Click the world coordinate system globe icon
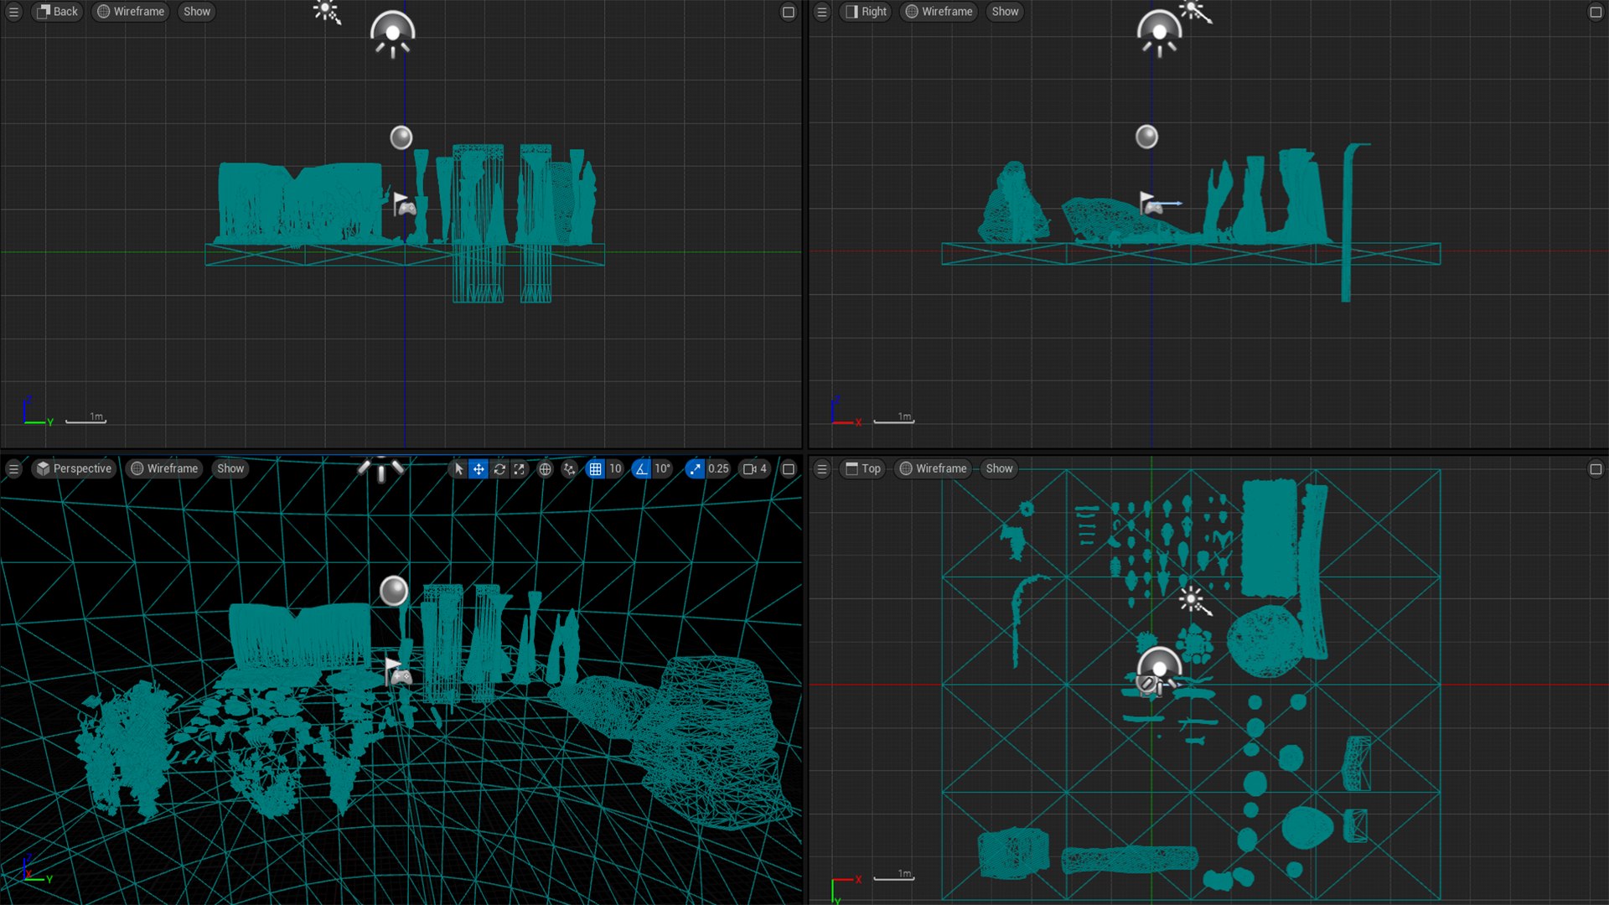The height and width of the screenshot is (905, 1609). click(546, 469)
